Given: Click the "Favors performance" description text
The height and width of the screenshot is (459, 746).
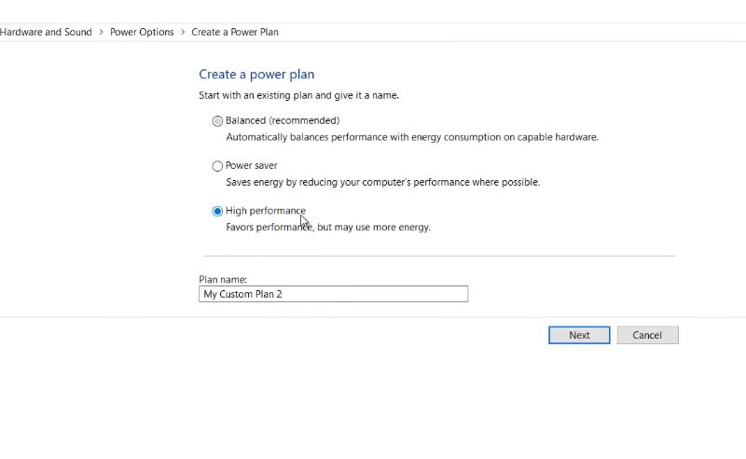Looking at the screenshot, I should click(327, 227).
